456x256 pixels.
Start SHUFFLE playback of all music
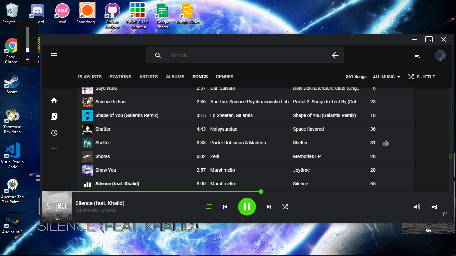[422, 77]
